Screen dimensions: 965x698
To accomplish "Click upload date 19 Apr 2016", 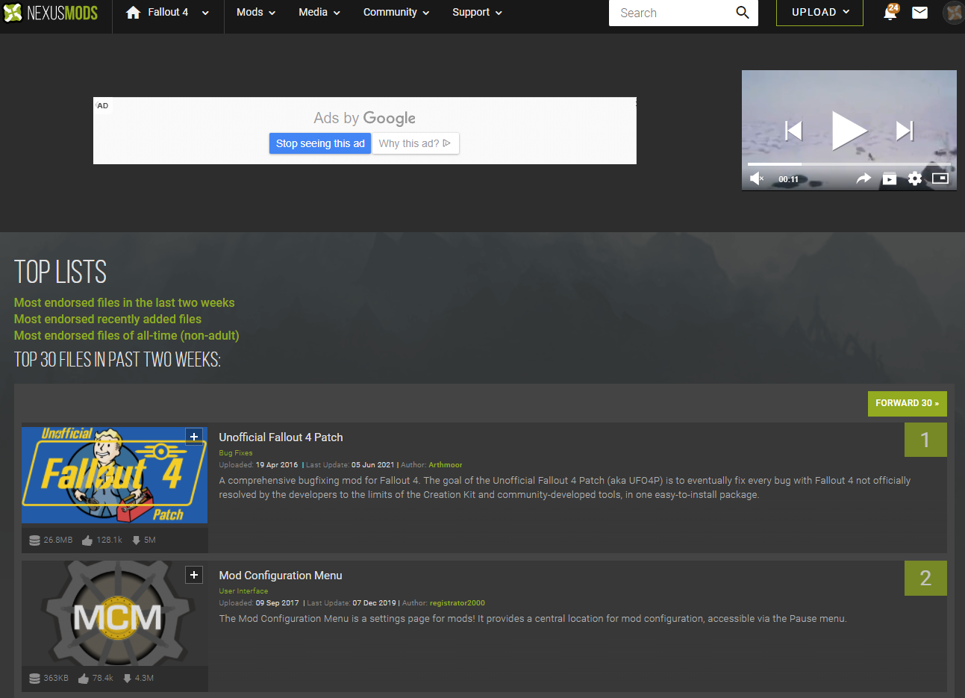I will pos(277,465).
